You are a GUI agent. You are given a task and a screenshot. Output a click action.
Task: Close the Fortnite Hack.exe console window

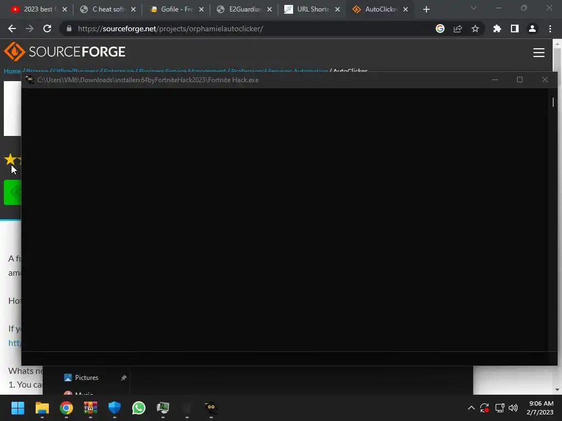(x=545, y=79)
